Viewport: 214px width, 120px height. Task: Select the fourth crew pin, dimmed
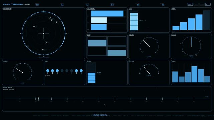click(x=62, y=71)
